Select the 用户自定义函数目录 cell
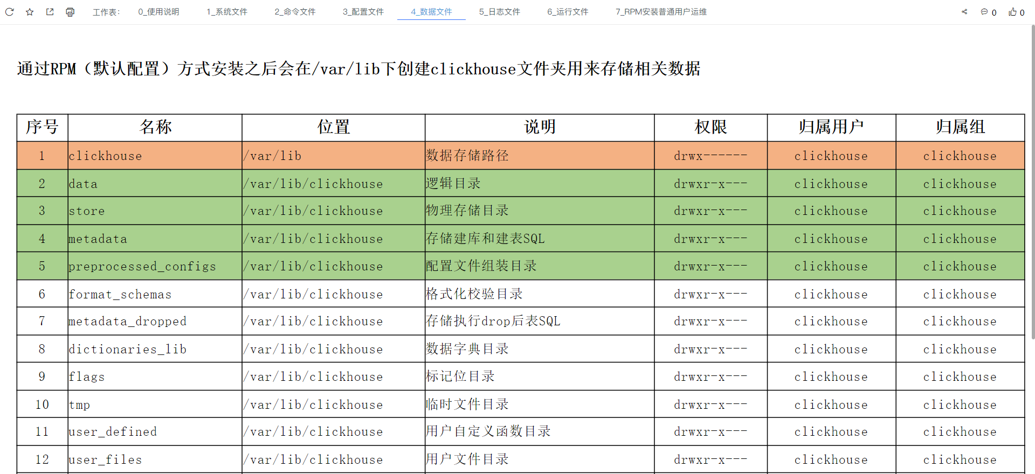This screenshot has width=1035, height=474. point(540,432)
